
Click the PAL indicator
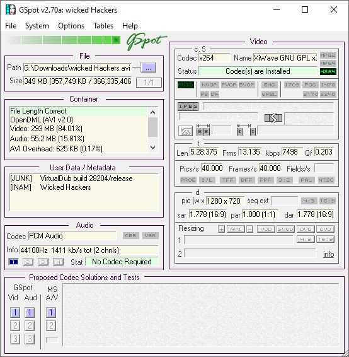[x=306, y=180]
